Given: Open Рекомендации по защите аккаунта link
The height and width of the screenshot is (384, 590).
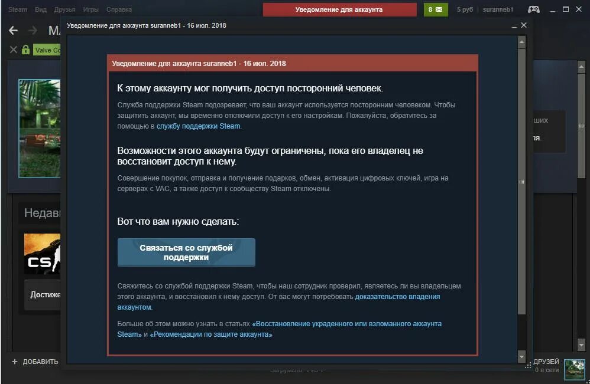Looking at the screenshot, I should click(x=211, y=334).
